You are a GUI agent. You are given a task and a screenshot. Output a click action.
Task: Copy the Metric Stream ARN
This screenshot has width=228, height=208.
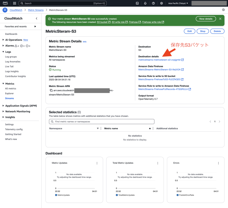51,90
